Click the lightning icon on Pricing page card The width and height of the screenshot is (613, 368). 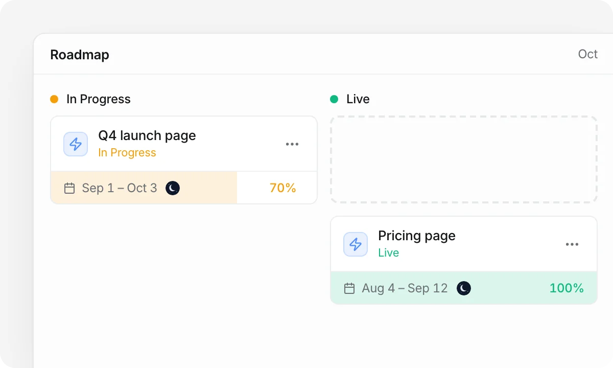(356, 244)
